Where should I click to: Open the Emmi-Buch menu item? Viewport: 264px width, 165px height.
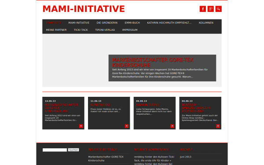tap(132, 23)
